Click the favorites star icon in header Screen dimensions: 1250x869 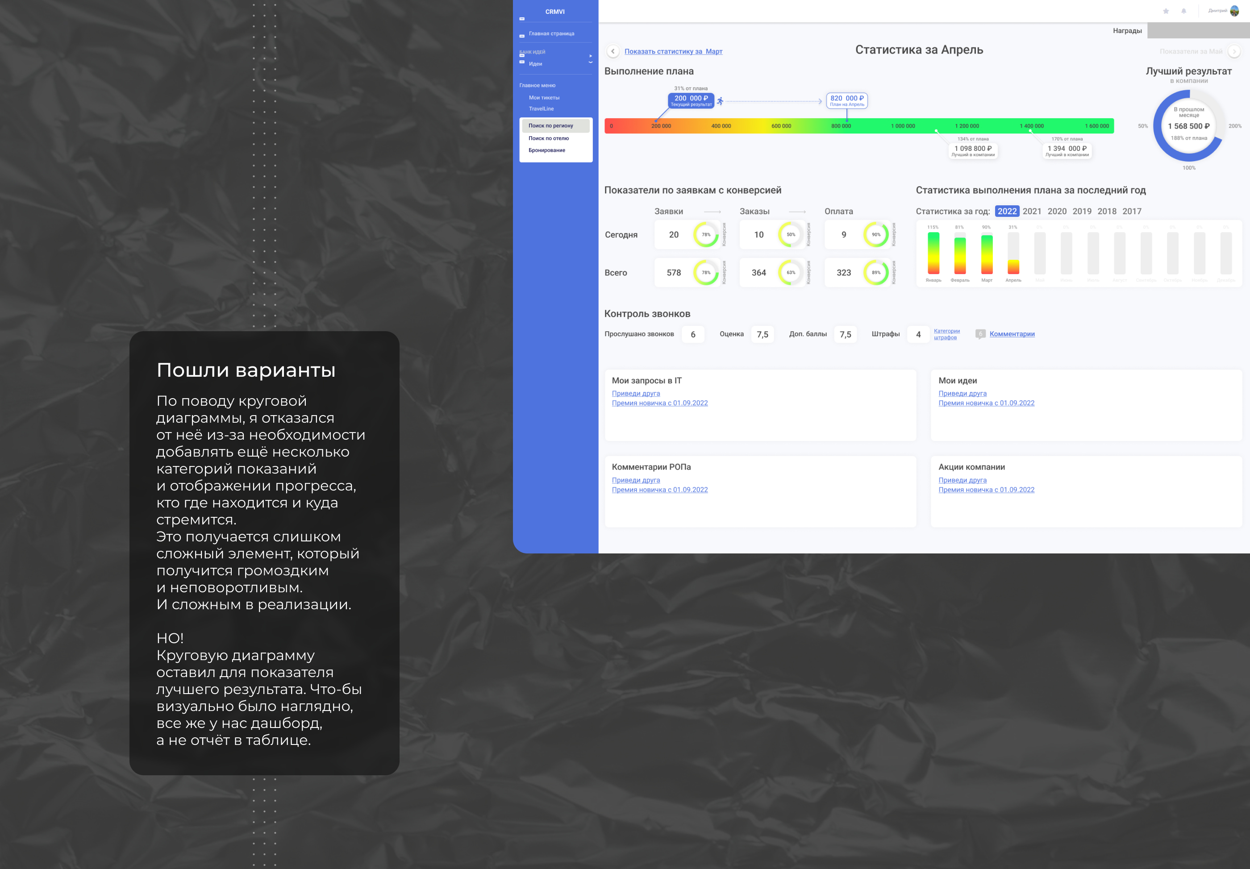tap(1166, 11)
